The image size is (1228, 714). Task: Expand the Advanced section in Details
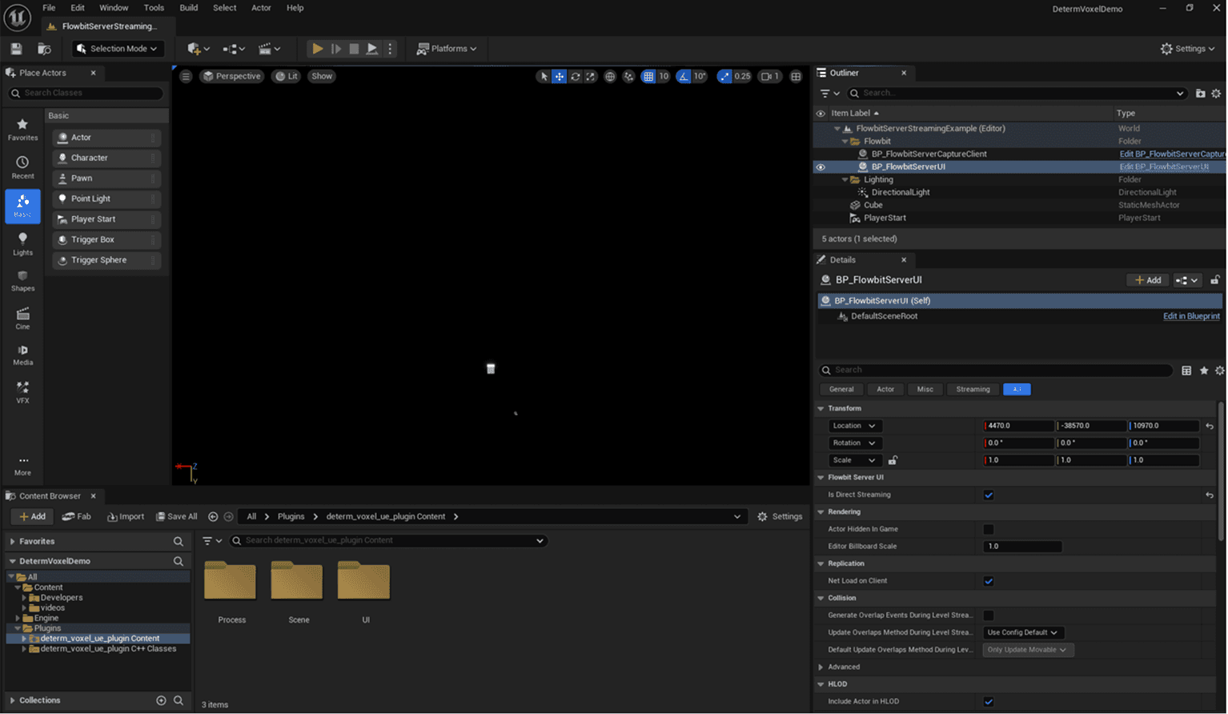844,667
